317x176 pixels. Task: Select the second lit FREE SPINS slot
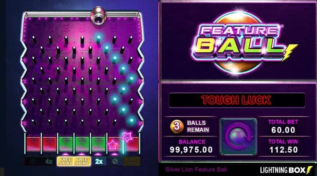(x=82, y=161)
